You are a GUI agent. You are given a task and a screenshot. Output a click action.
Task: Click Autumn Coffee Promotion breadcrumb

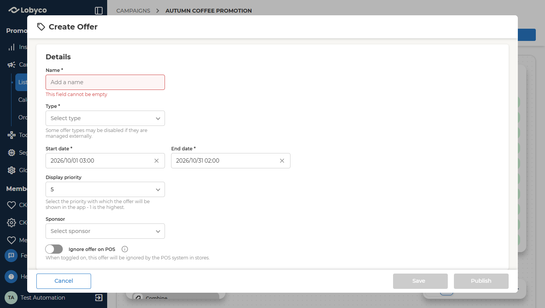coord(209,11)
